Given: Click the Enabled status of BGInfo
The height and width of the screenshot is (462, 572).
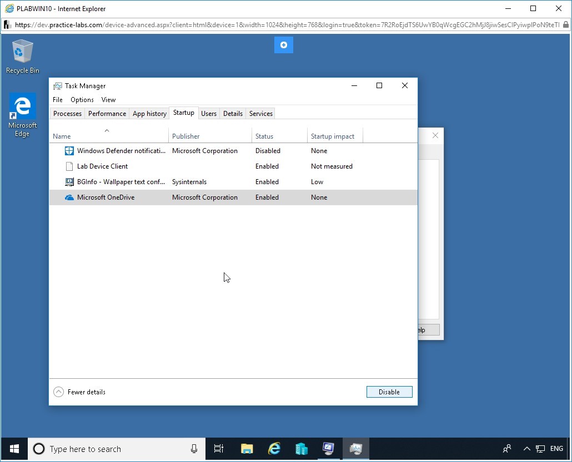Looking at the screenshot, I should (x=267, y=182).
